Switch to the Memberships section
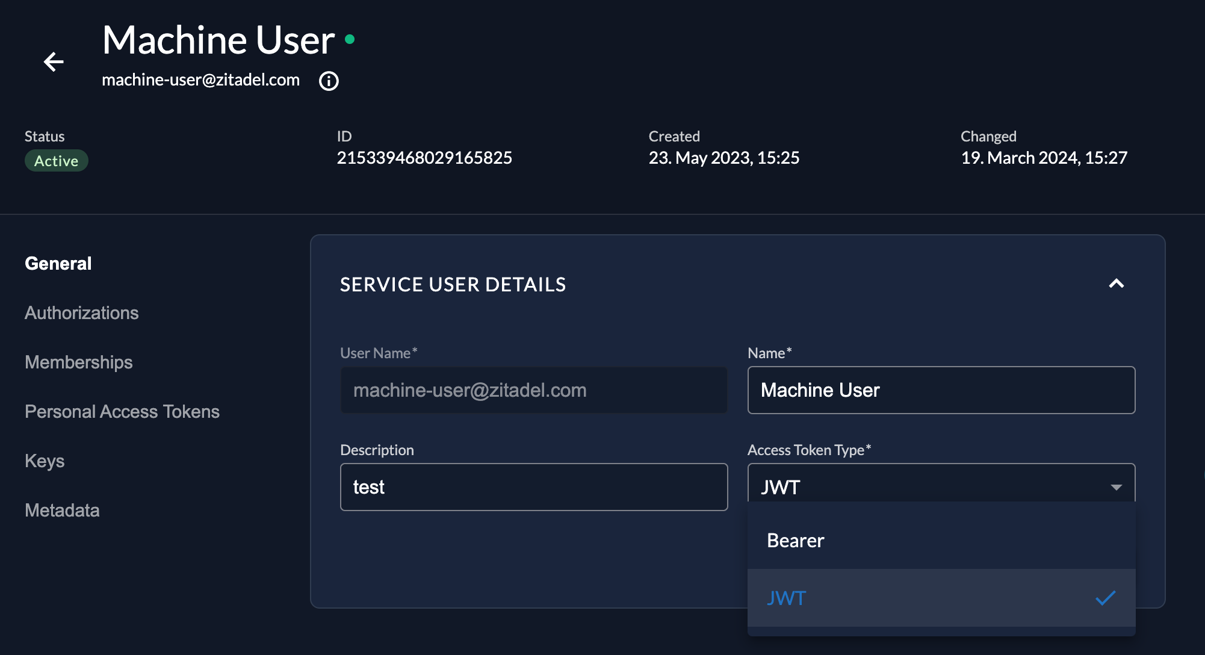Image resolution: width=1205 pixels, height=655 pixels. [x=78, y=362]
